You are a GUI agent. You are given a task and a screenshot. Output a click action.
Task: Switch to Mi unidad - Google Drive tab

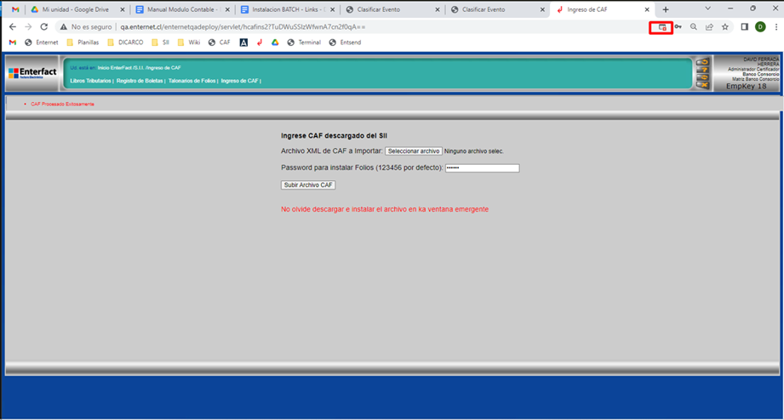[75, 9]
